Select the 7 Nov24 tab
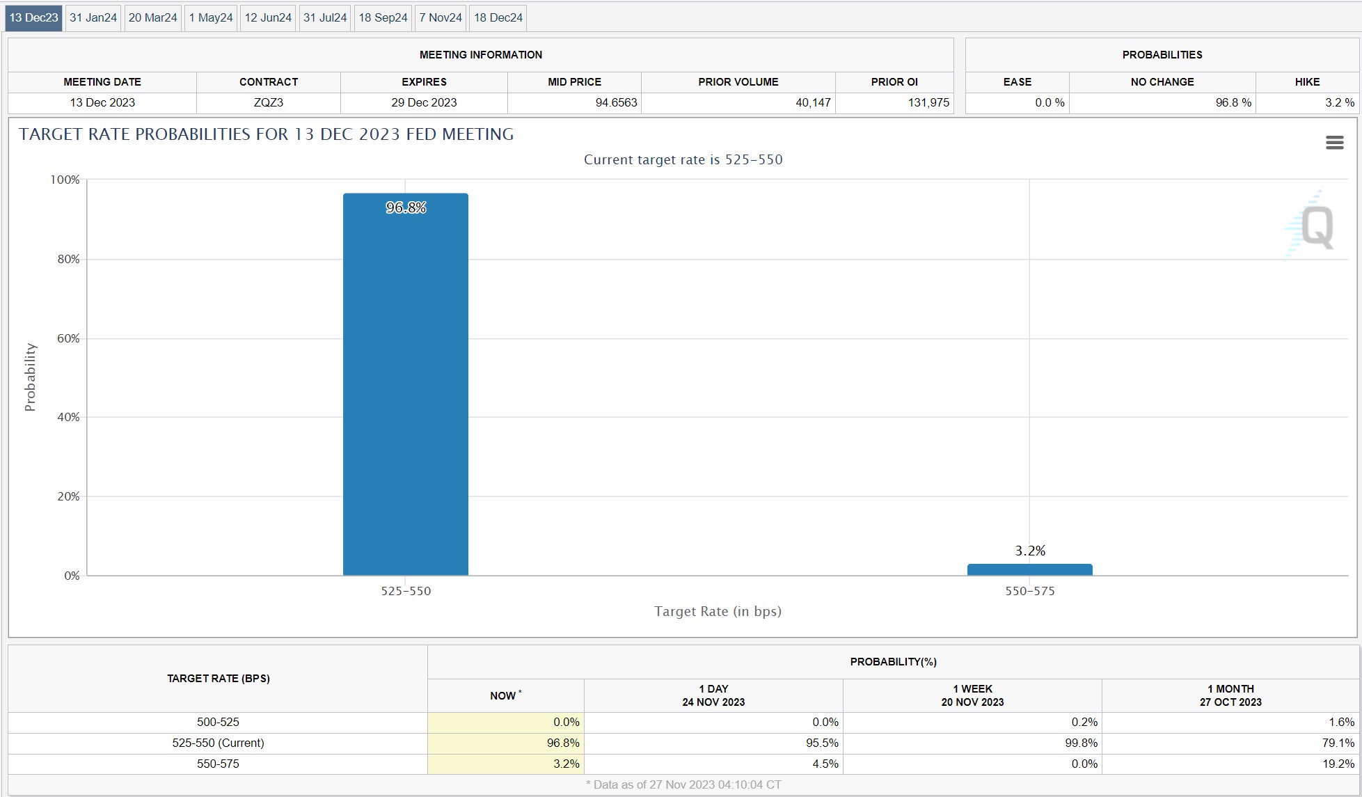Screen dimensions: 1362x797 (x=441, y=17)
